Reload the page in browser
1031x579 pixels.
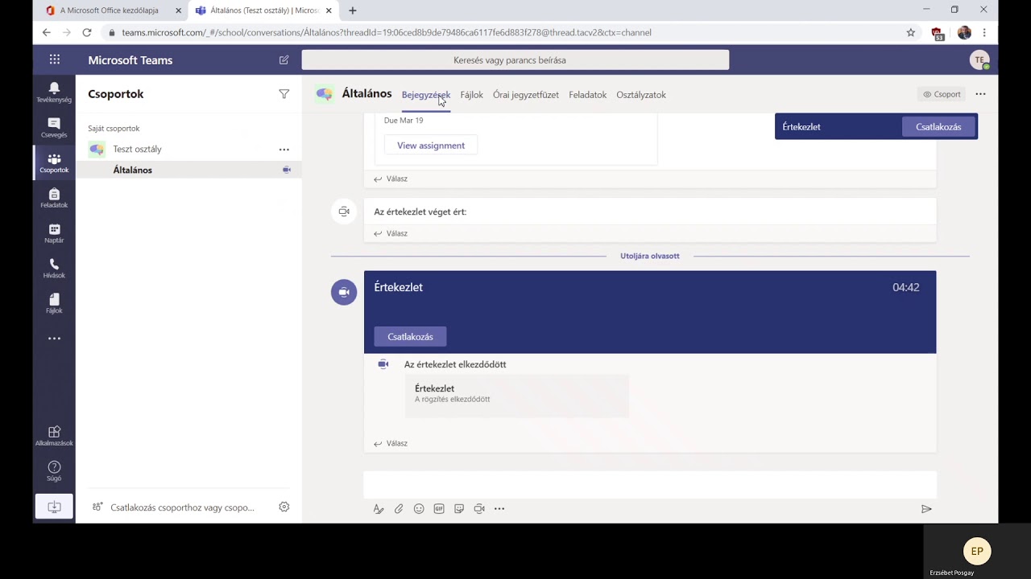(87, 32)
